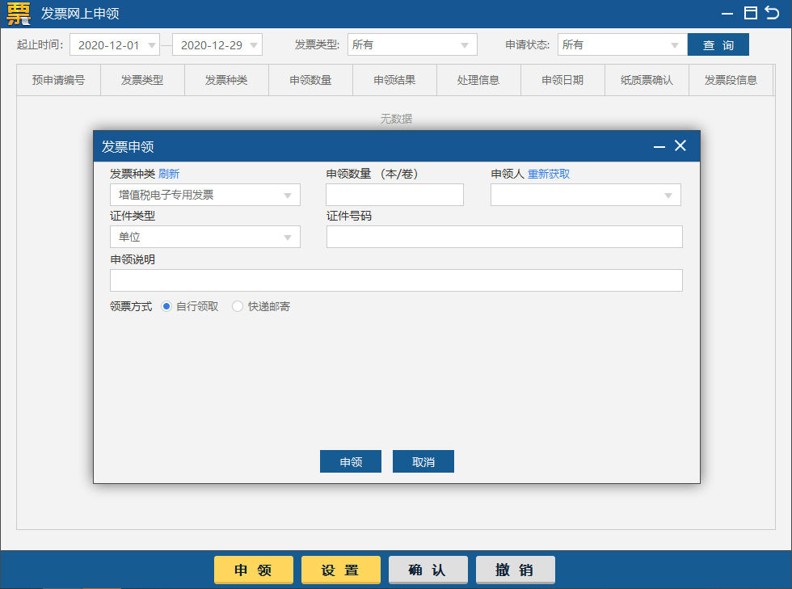Open the 发票种类 dropdown
792x589 pixels.
pos(204,195)
